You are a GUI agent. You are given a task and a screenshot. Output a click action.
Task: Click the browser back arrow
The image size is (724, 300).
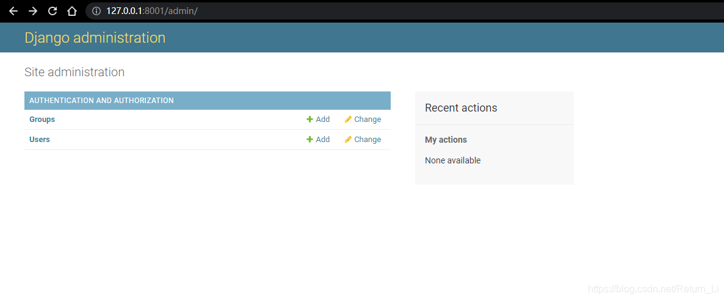[x=13, y=11]
